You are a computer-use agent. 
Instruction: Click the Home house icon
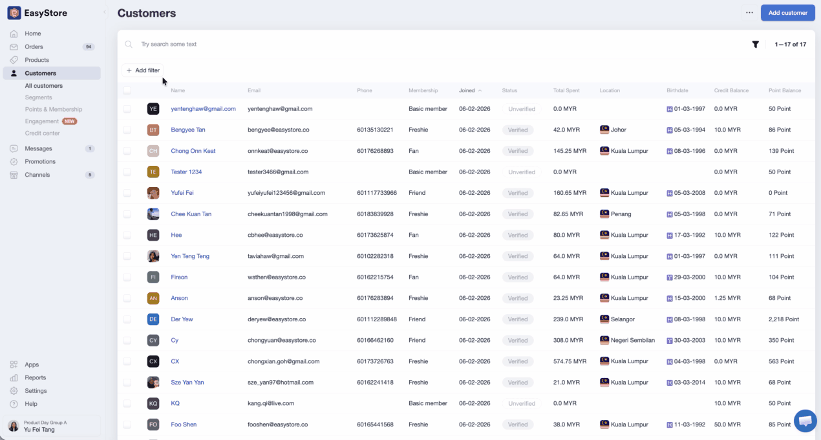click(14, 34)
